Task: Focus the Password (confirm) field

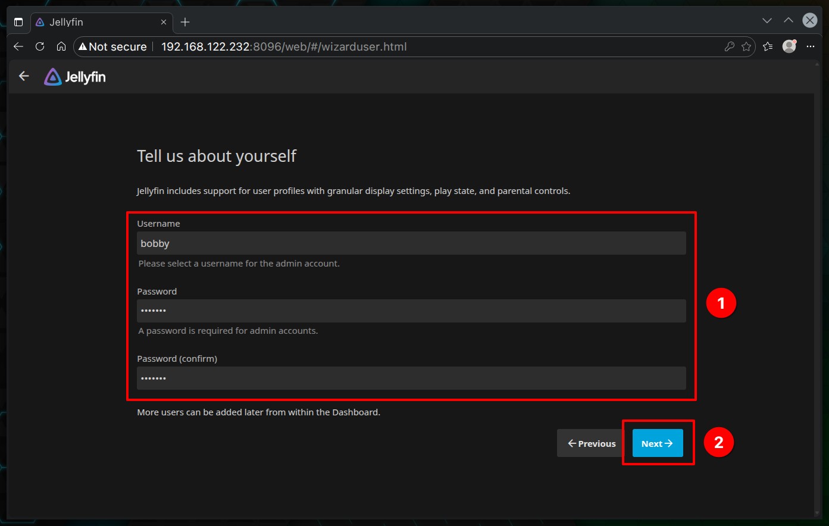Action: point(411,378)
